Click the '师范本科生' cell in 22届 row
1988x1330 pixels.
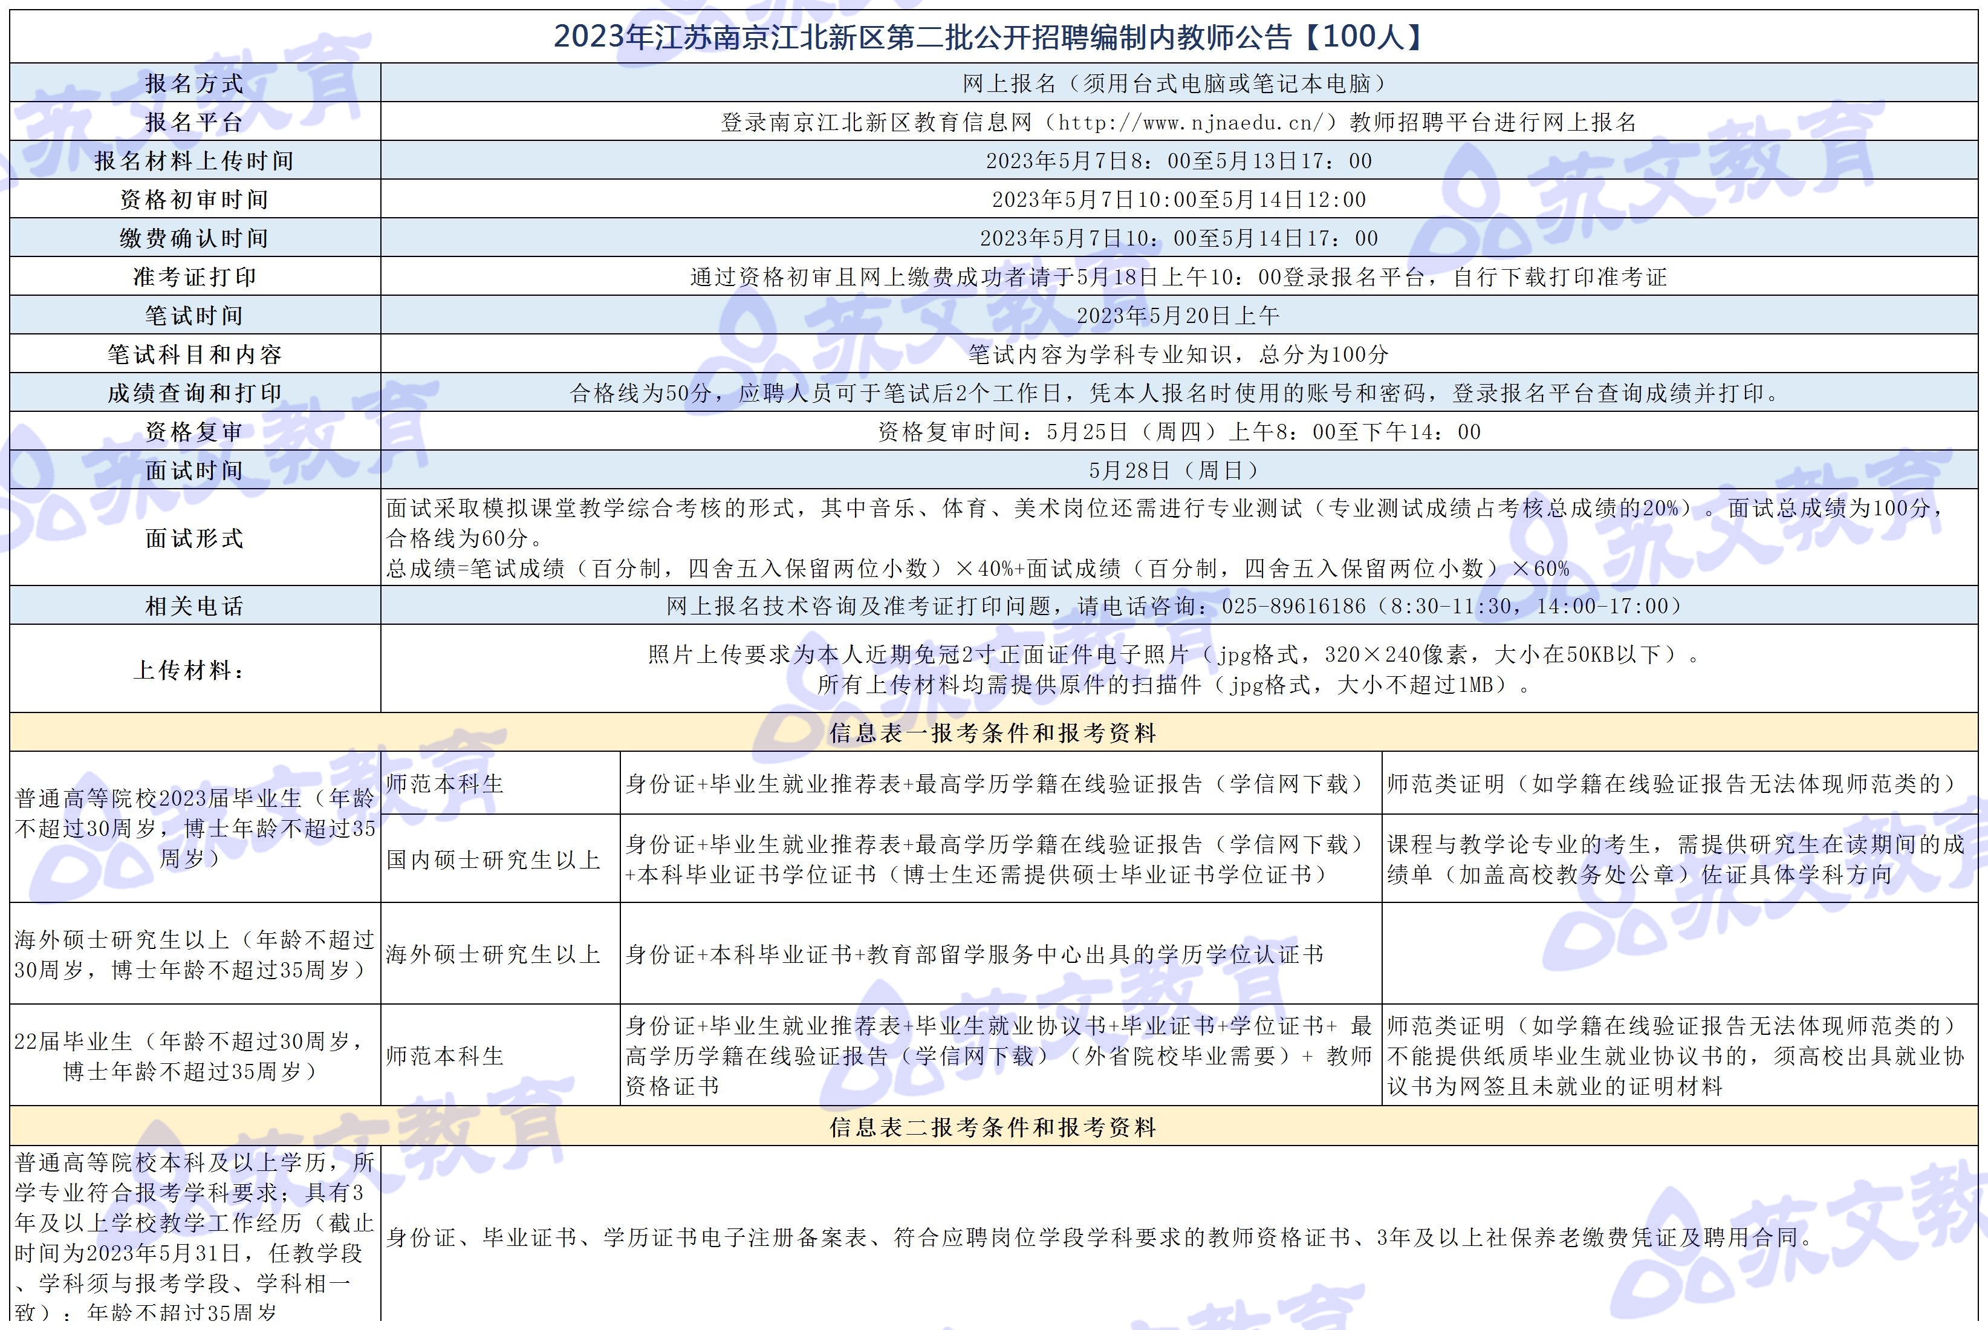click(500, 1055)
